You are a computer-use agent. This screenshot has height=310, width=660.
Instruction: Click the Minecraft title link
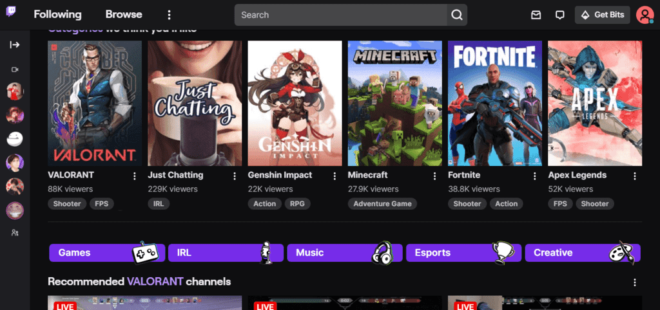(x=368, y=175)
